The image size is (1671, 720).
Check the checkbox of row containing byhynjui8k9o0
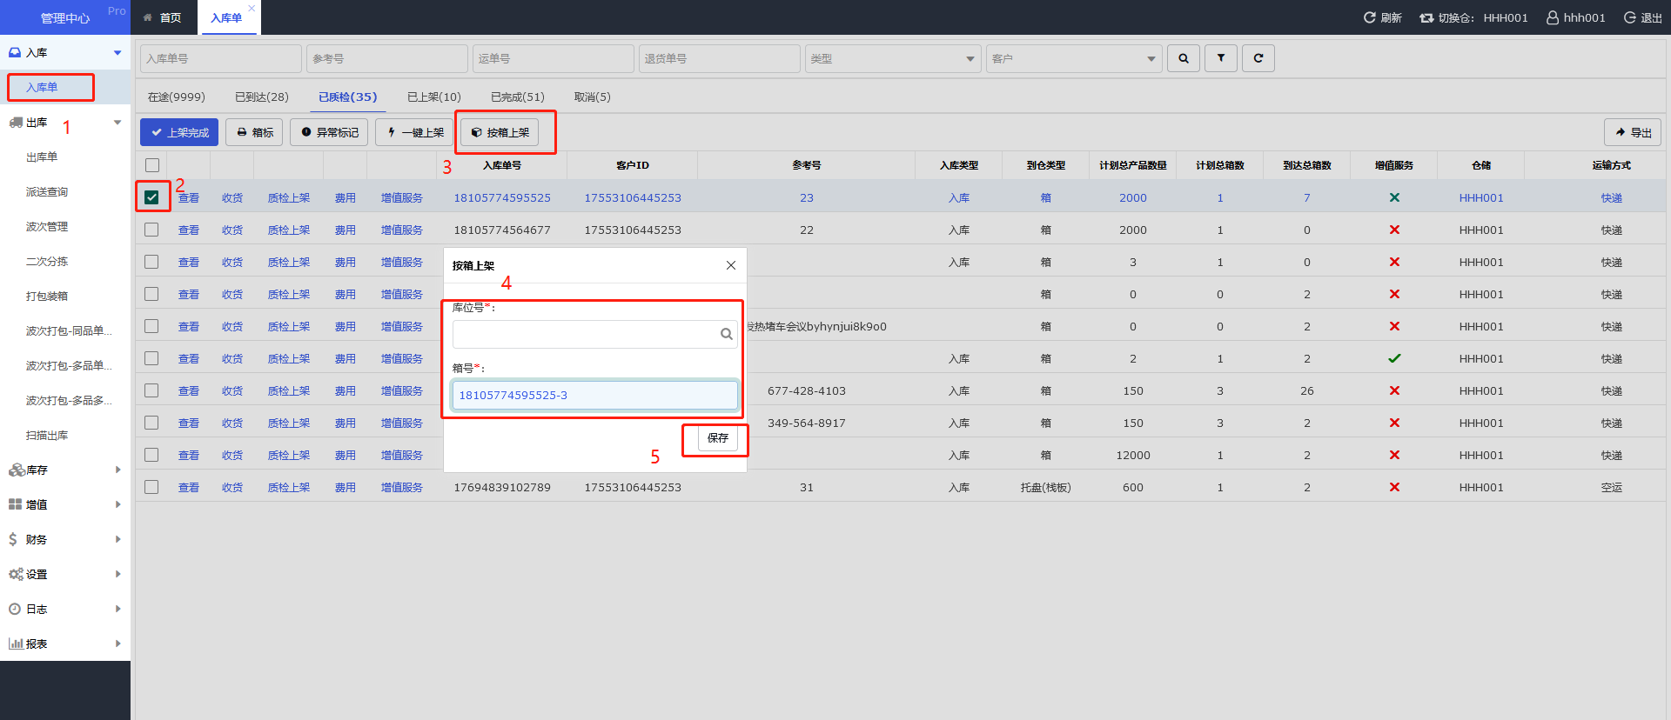[151, 326]
